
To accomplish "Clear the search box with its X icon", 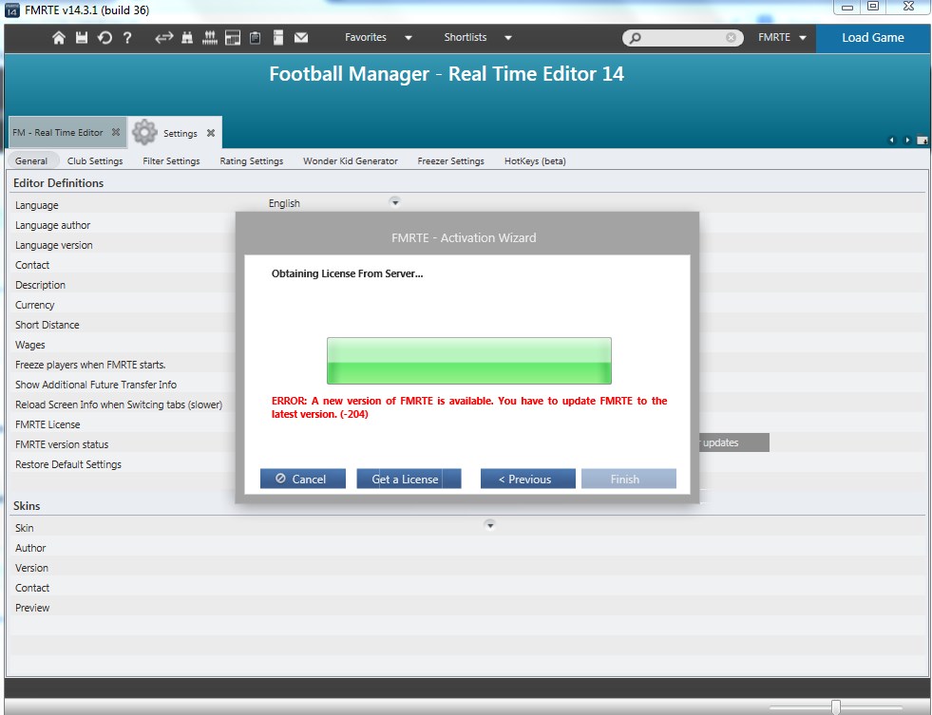I will tap(732, 38).
